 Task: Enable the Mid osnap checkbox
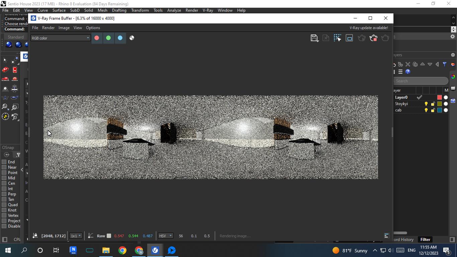coord(4,178)
